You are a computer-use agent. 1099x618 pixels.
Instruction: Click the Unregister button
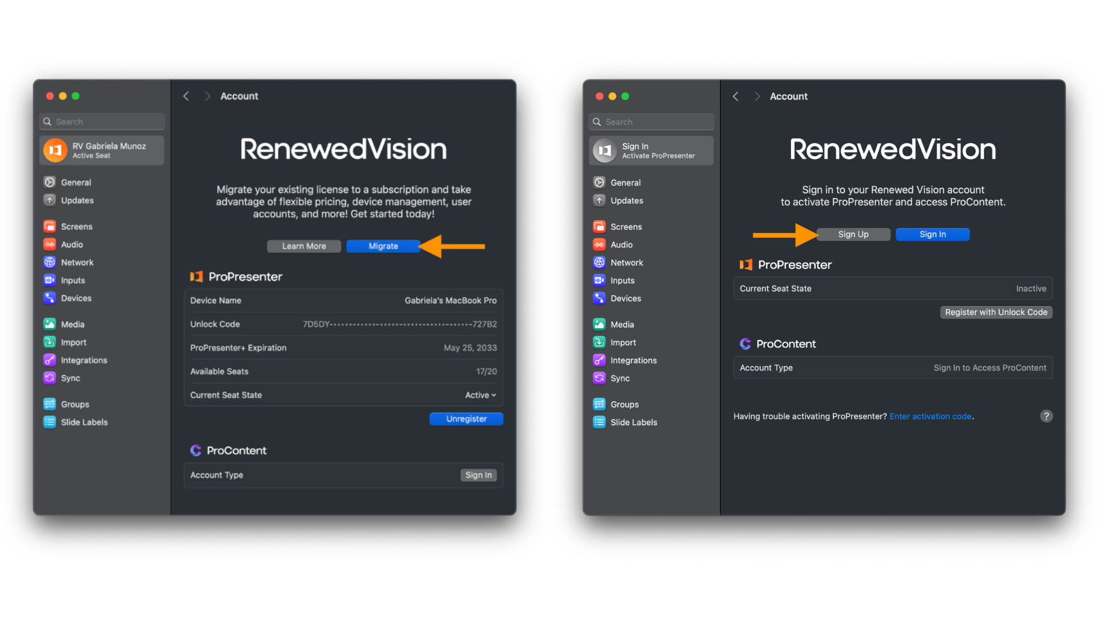click(x=467, y=419)
